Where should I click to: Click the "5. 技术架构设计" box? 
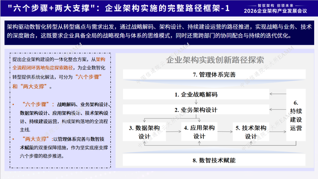[251, 132]
